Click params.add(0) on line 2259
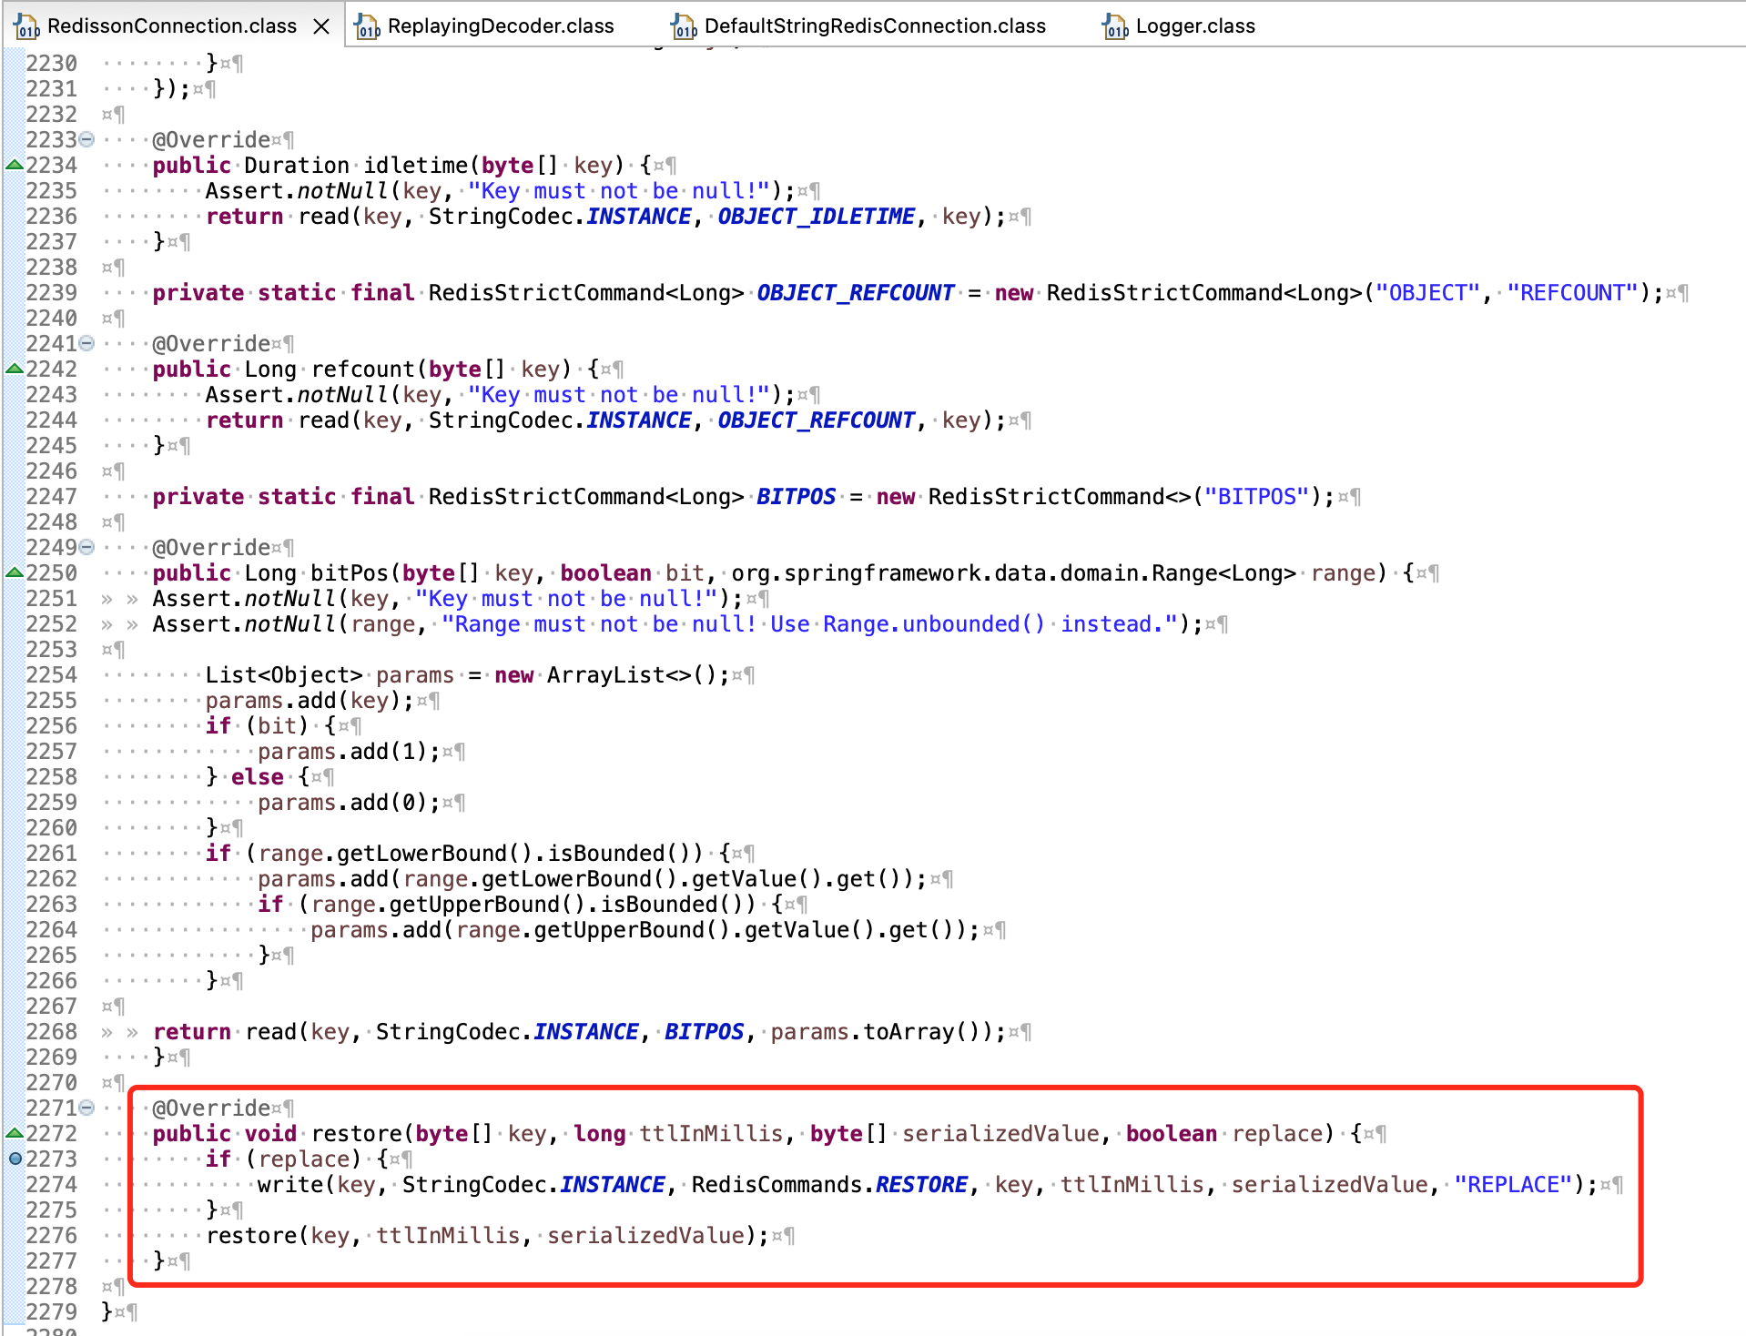 (342, 803)
